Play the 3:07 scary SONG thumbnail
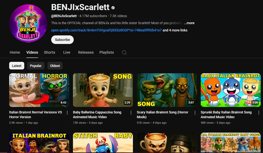 tap(167, 90)
